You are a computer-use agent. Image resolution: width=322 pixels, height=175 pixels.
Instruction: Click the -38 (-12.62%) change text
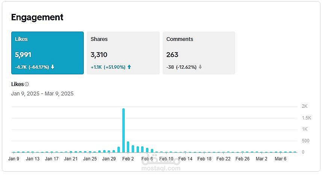181,67
